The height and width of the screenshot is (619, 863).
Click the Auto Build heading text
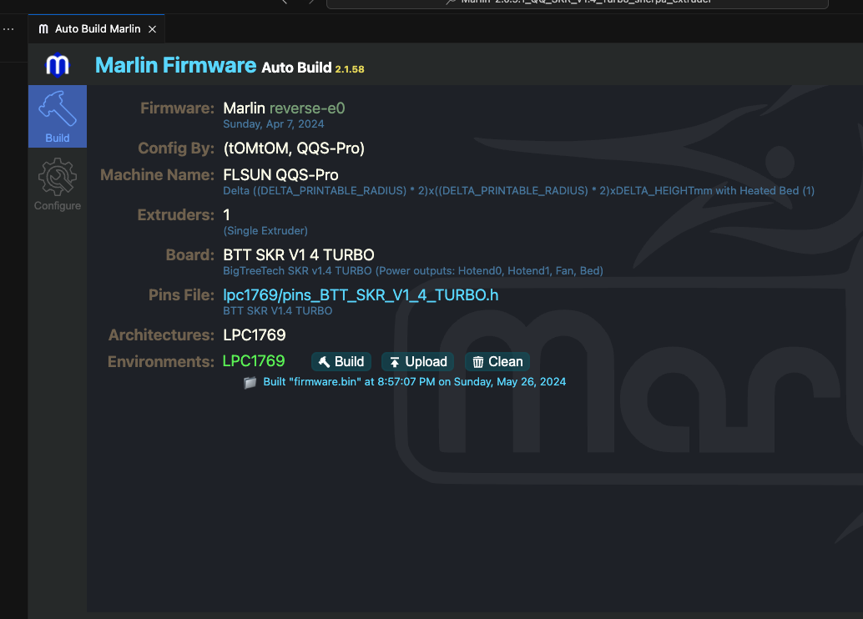[x=296, y=68]
